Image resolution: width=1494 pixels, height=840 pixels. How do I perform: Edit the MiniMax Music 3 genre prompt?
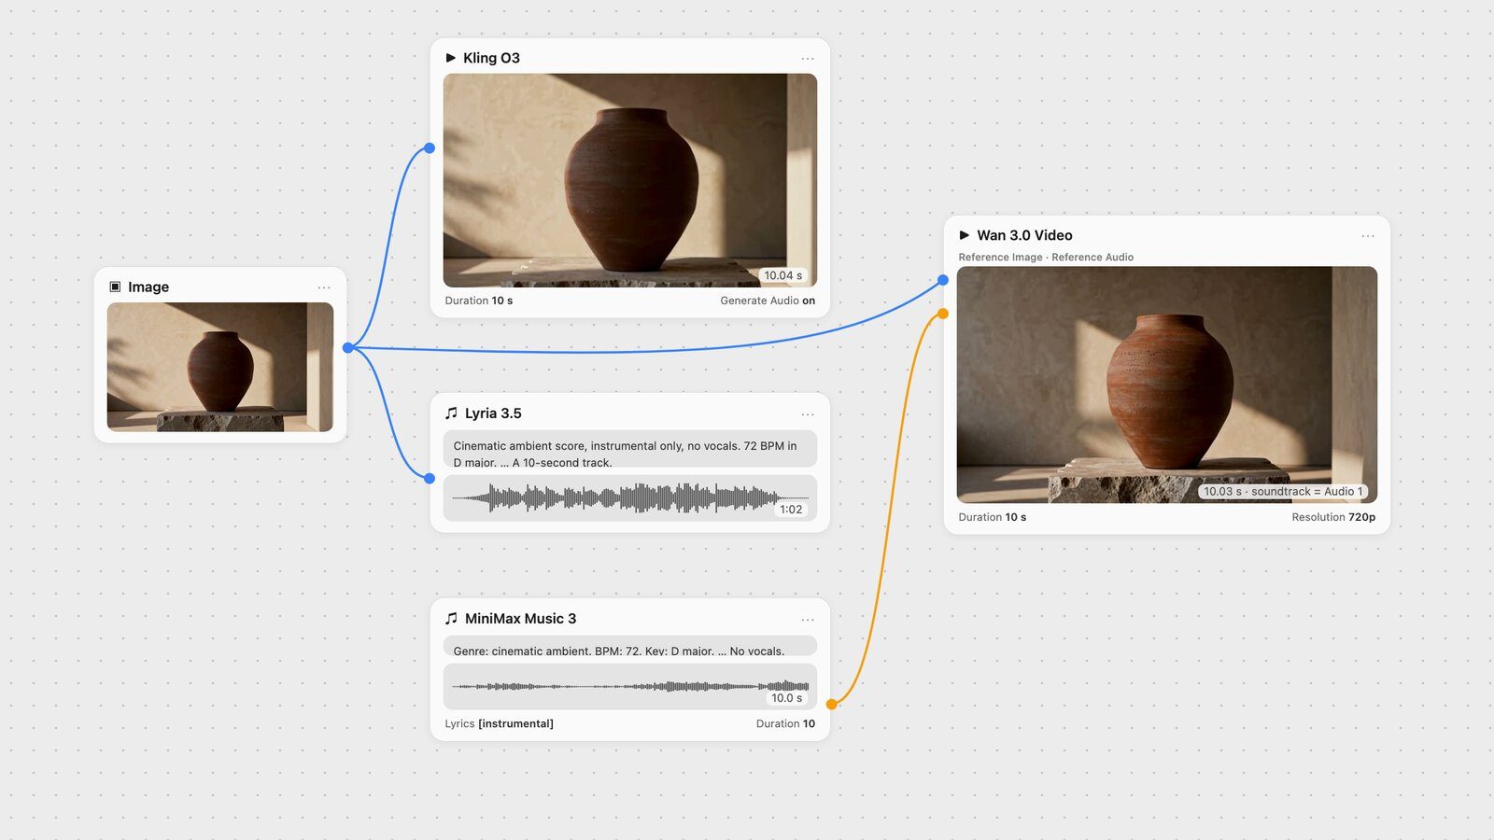tap(630, 646)
